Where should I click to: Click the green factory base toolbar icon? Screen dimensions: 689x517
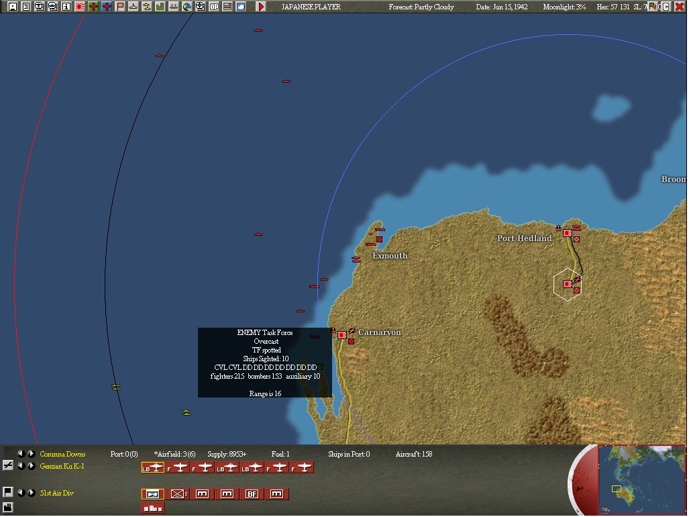click(x=160, y=7)
